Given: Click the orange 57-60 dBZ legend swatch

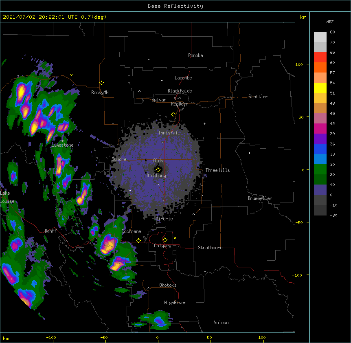Looking at the screenshot, I should (320, 67).
